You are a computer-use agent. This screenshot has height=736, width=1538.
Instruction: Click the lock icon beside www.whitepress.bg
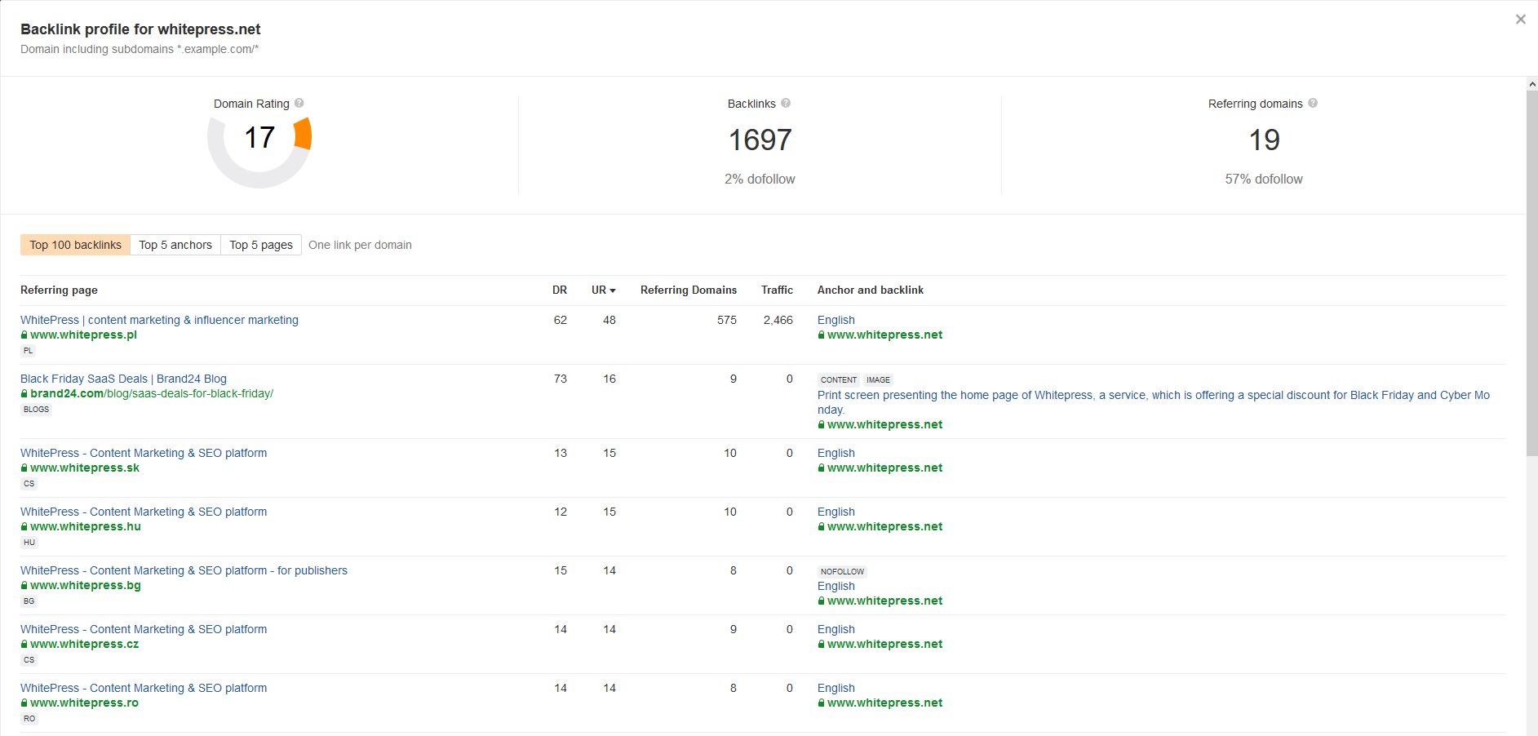click(x=24, y=585)
